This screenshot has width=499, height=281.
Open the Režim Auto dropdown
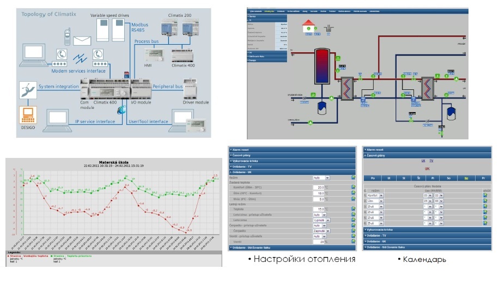pos(320,178)
